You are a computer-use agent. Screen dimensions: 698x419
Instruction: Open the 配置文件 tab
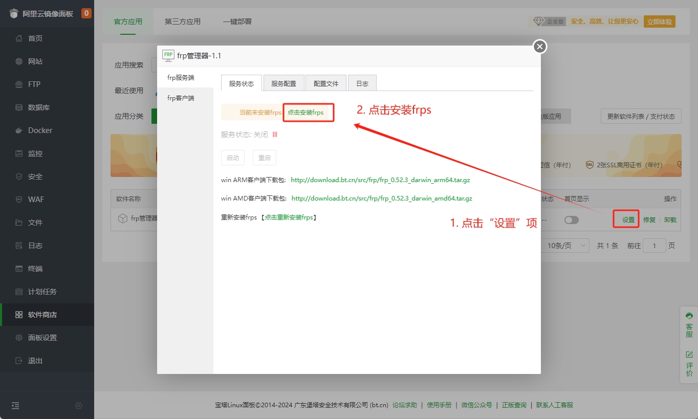point(326,83)
